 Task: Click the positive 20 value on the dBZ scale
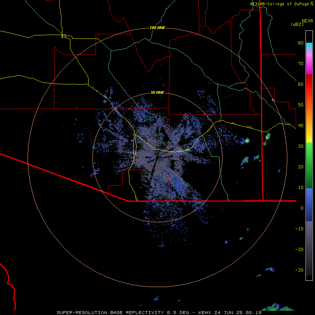click(301, 167)
